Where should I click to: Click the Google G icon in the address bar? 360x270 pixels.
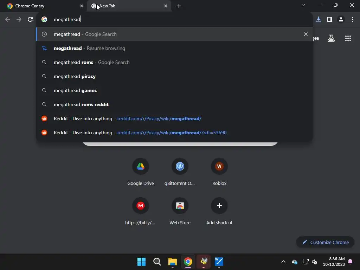(x=44, y=20)
